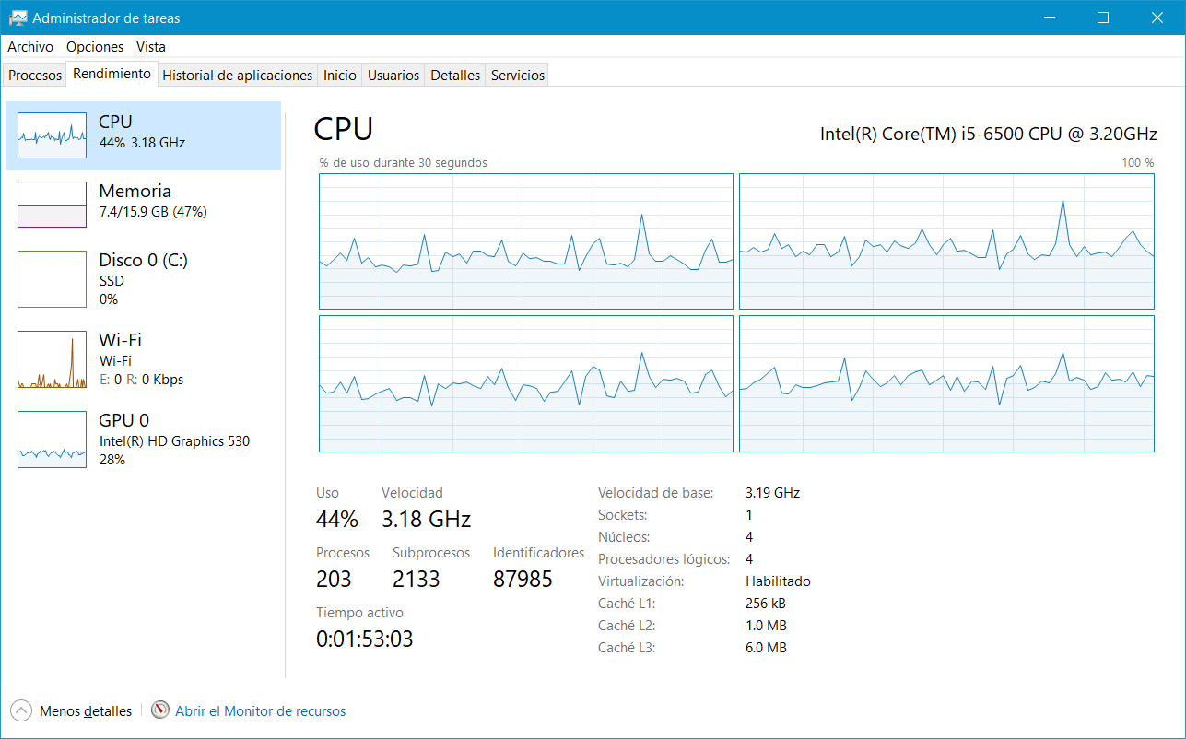Switch to the Rendimiento tab
This screenshot has height=739, width=1186.
112,74
